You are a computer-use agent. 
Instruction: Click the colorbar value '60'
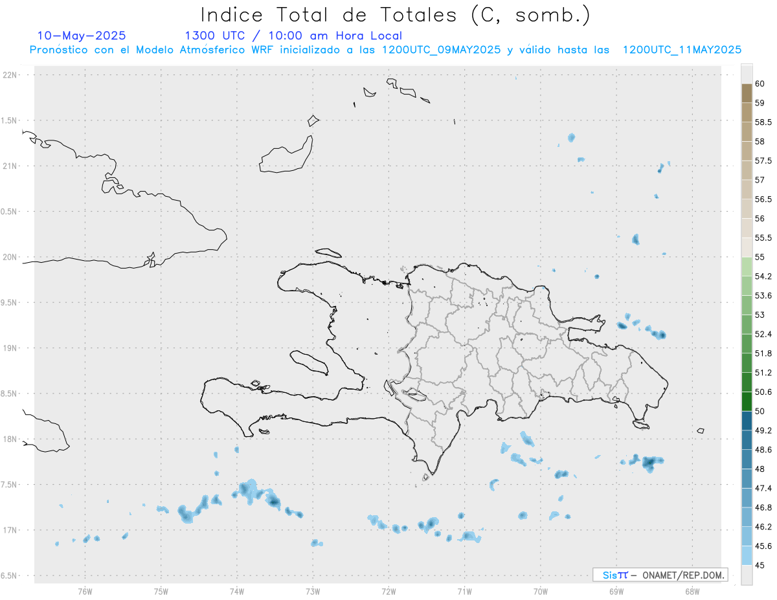tap(760, 84)
